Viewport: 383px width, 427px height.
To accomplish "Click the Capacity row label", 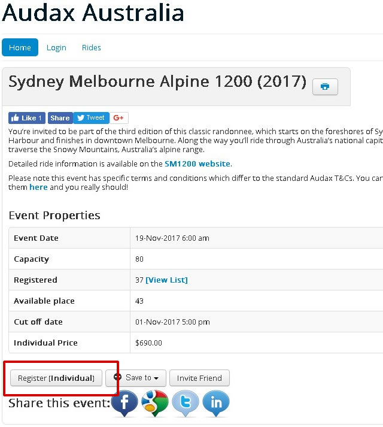I will [x=32, y=259].
